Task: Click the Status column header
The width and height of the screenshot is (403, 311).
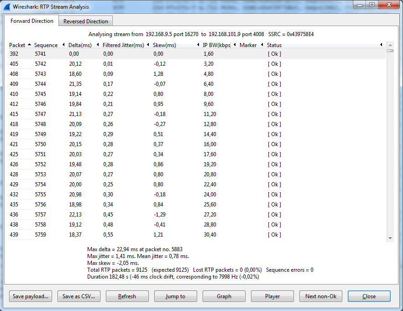Action: pos(274,45)
